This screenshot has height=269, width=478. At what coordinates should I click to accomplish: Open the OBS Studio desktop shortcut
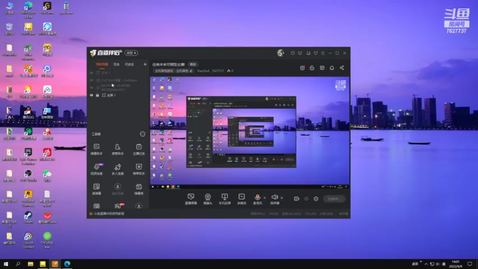28,176
